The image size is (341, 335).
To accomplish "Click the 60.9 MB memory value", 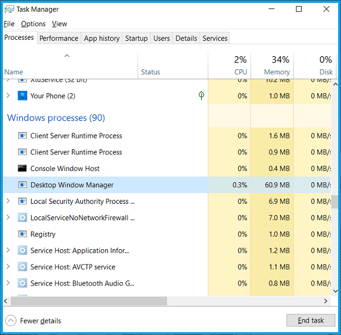I will point(277,185).
